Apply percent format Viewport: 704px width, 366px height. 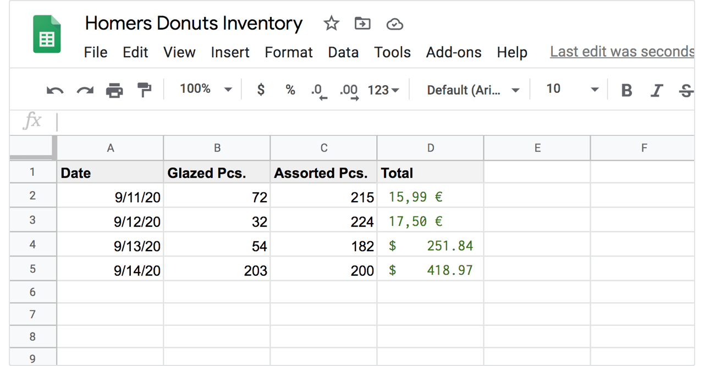click(x=290, y=90)
